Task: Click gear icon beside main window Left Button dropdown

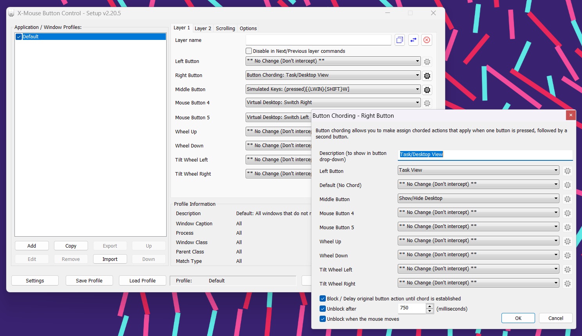Action: tap(427, 62)
